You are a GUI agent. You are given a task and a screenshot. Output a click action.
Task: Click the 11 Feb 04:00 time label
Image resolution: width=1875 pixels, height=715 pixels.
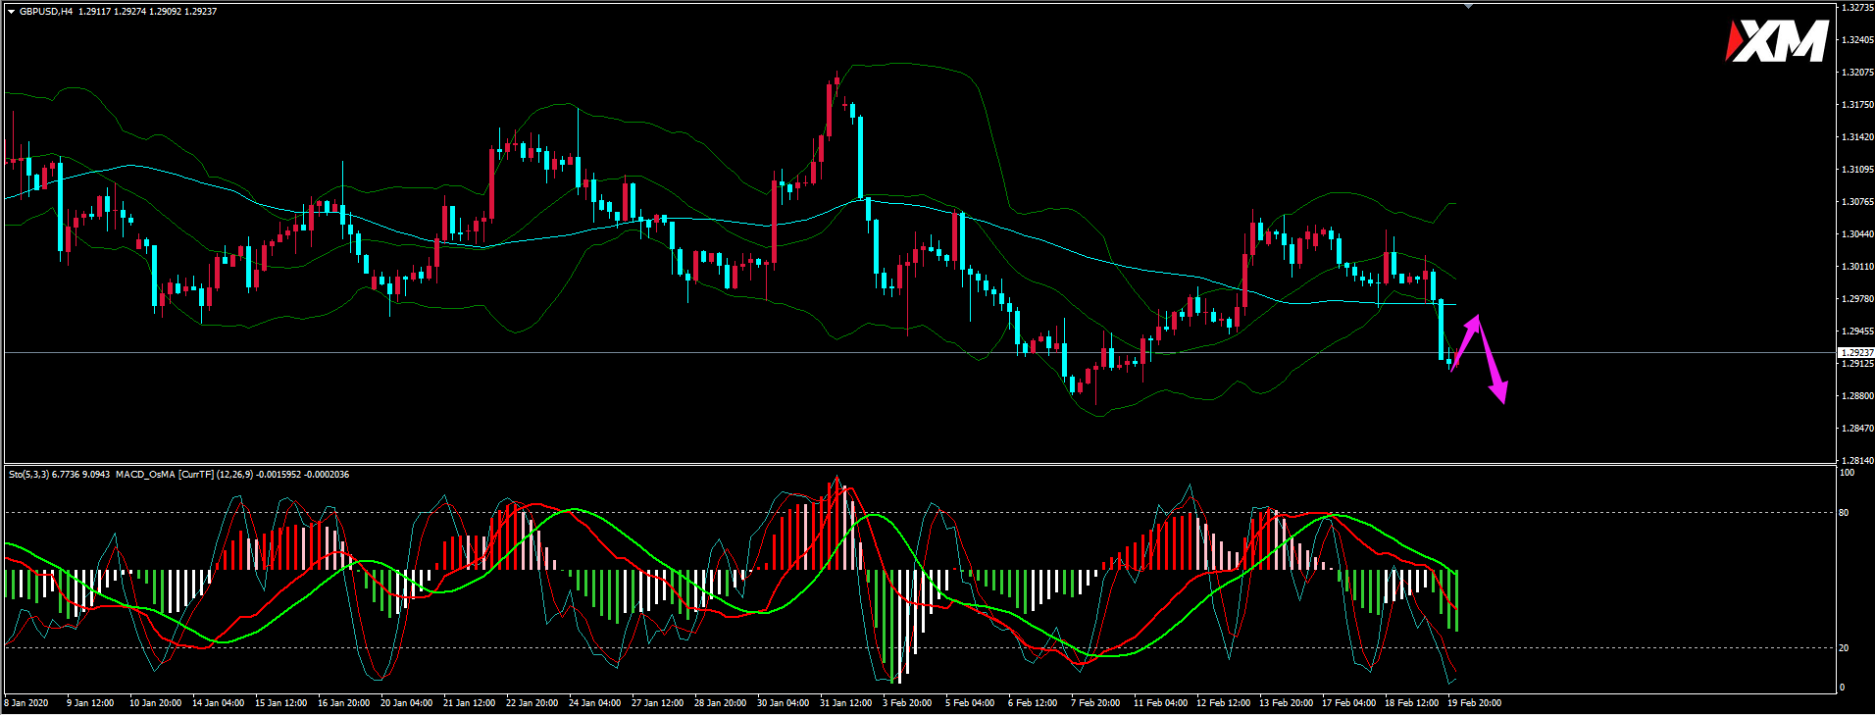1160,703
